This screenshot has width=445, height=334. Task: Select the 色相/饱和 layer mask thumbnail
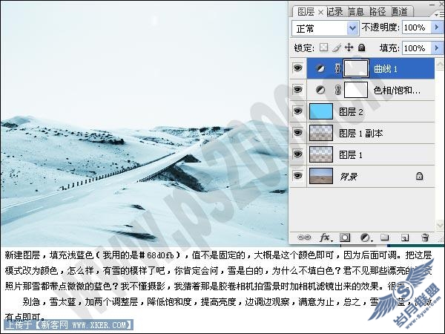[356, 90]
